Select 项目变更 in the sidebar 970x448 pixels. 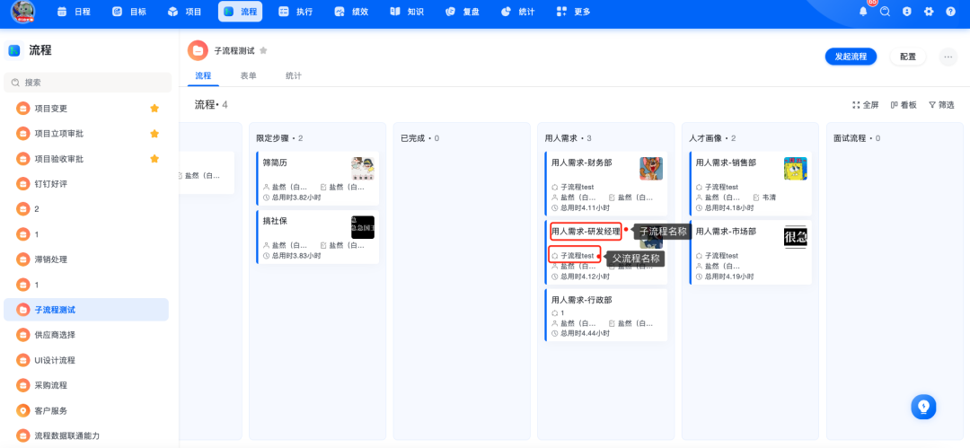86,109
